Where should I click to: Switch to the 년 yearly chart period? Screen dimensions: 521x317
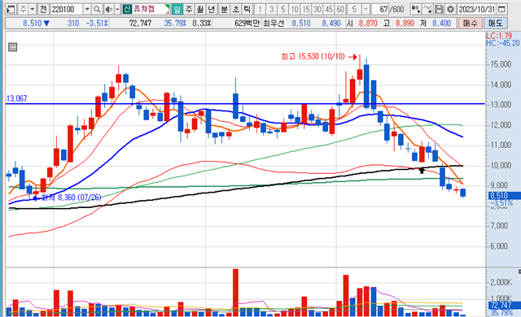(211, 9)
